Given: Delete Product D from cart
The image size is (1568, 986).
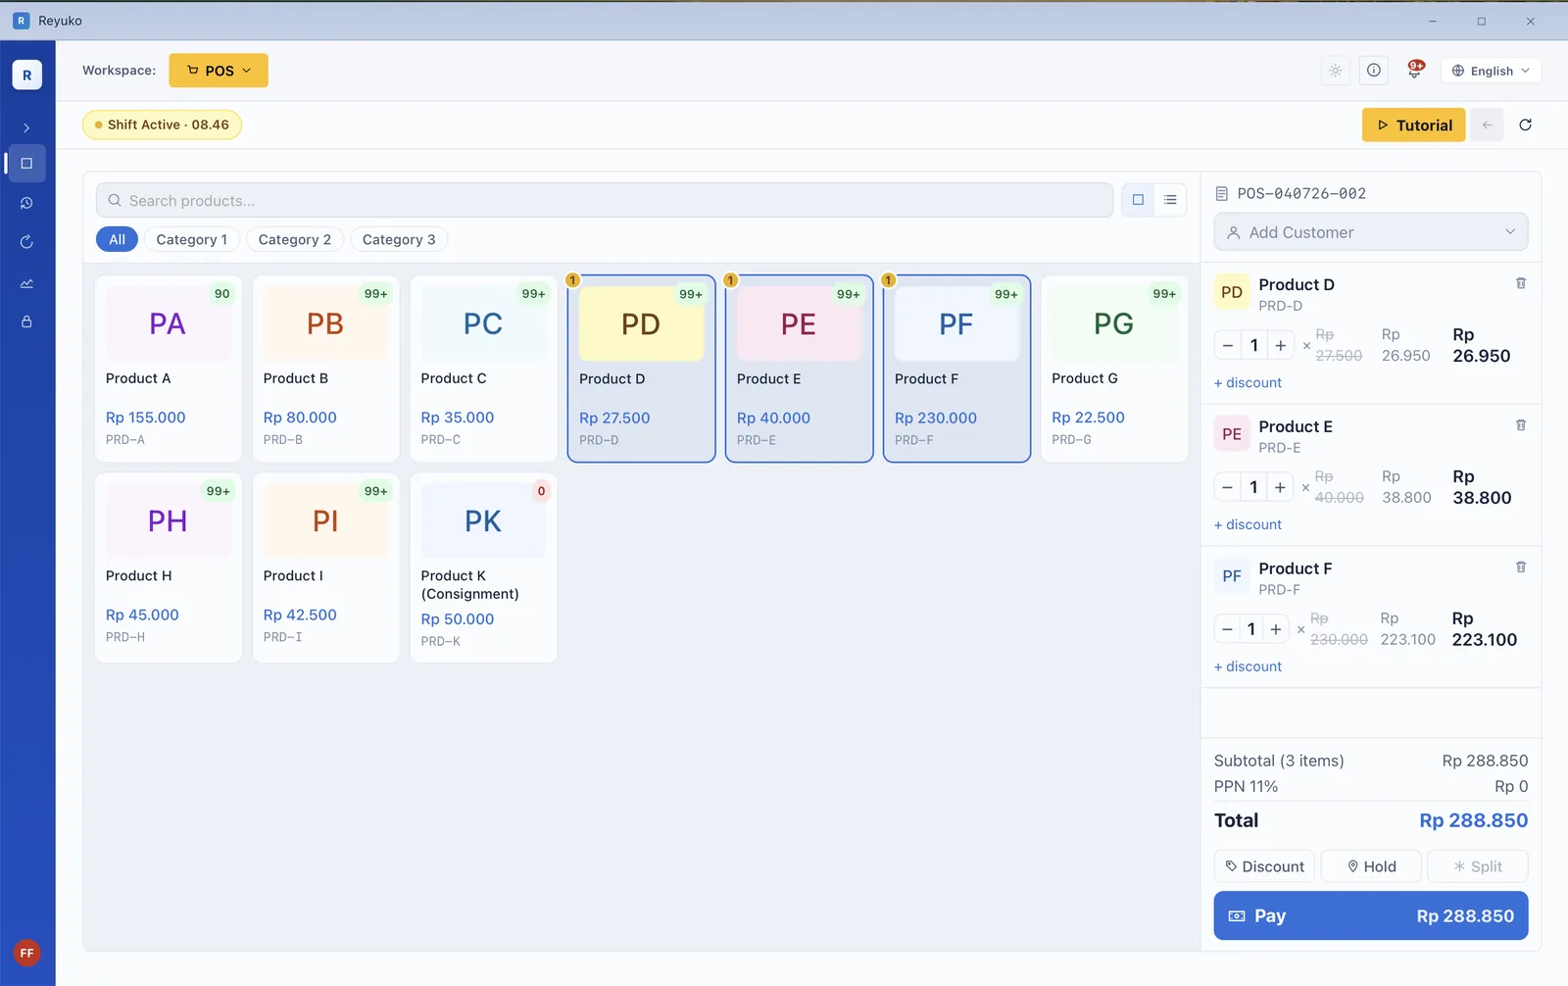Looking at the screenshot, I should coord(1521,283).
